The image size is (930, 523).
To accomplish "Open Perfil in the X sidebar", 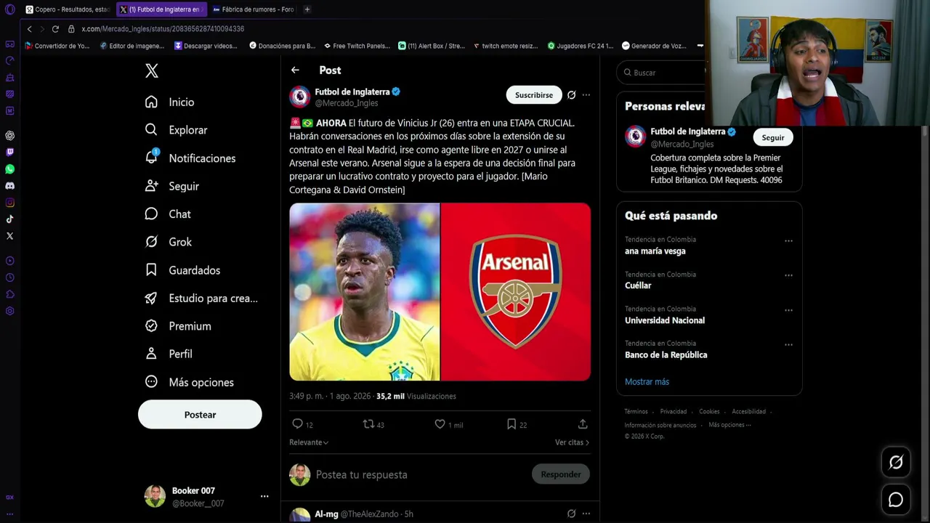I will click(169, 354).
